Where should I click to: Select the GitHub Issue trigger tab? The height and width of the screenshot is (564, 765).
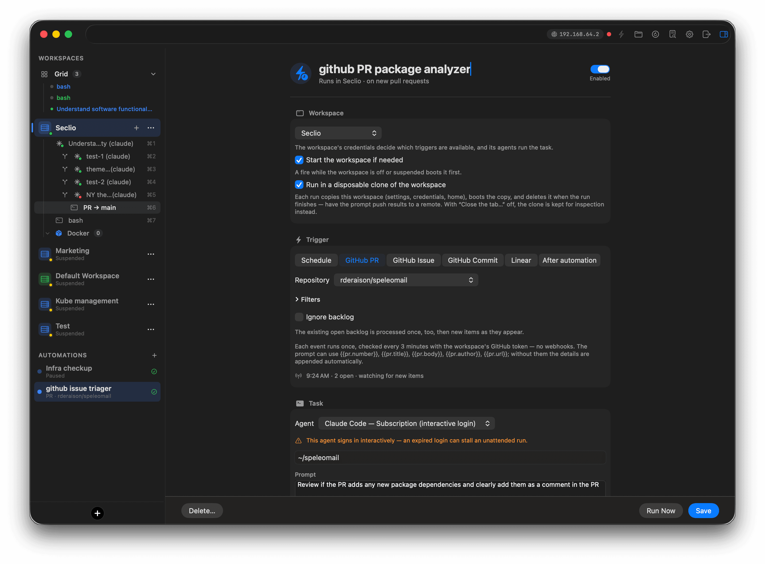[413, 260]
